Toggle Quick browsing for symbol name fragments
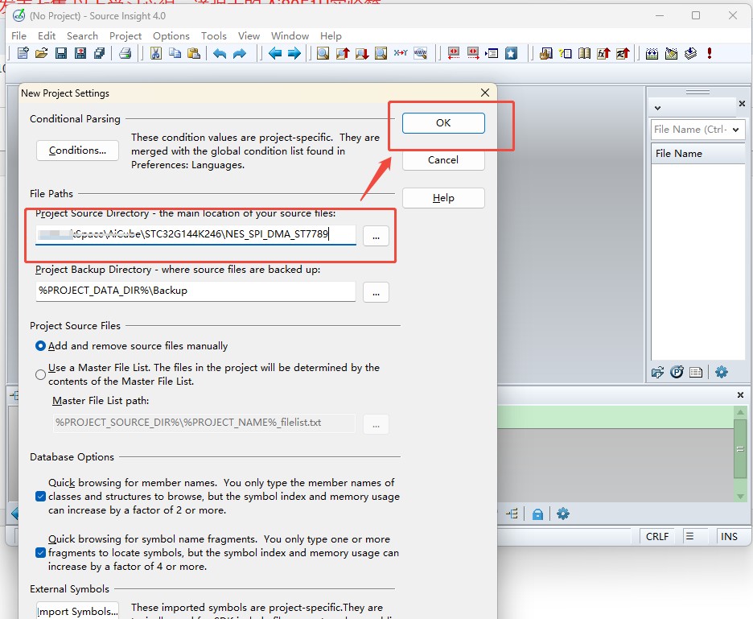753x619 pixels. [x=41, y=553]
